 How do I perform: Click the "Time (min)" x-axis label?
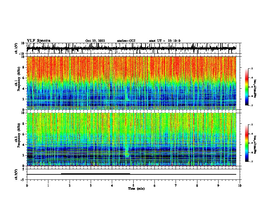[x=136, y=189]
